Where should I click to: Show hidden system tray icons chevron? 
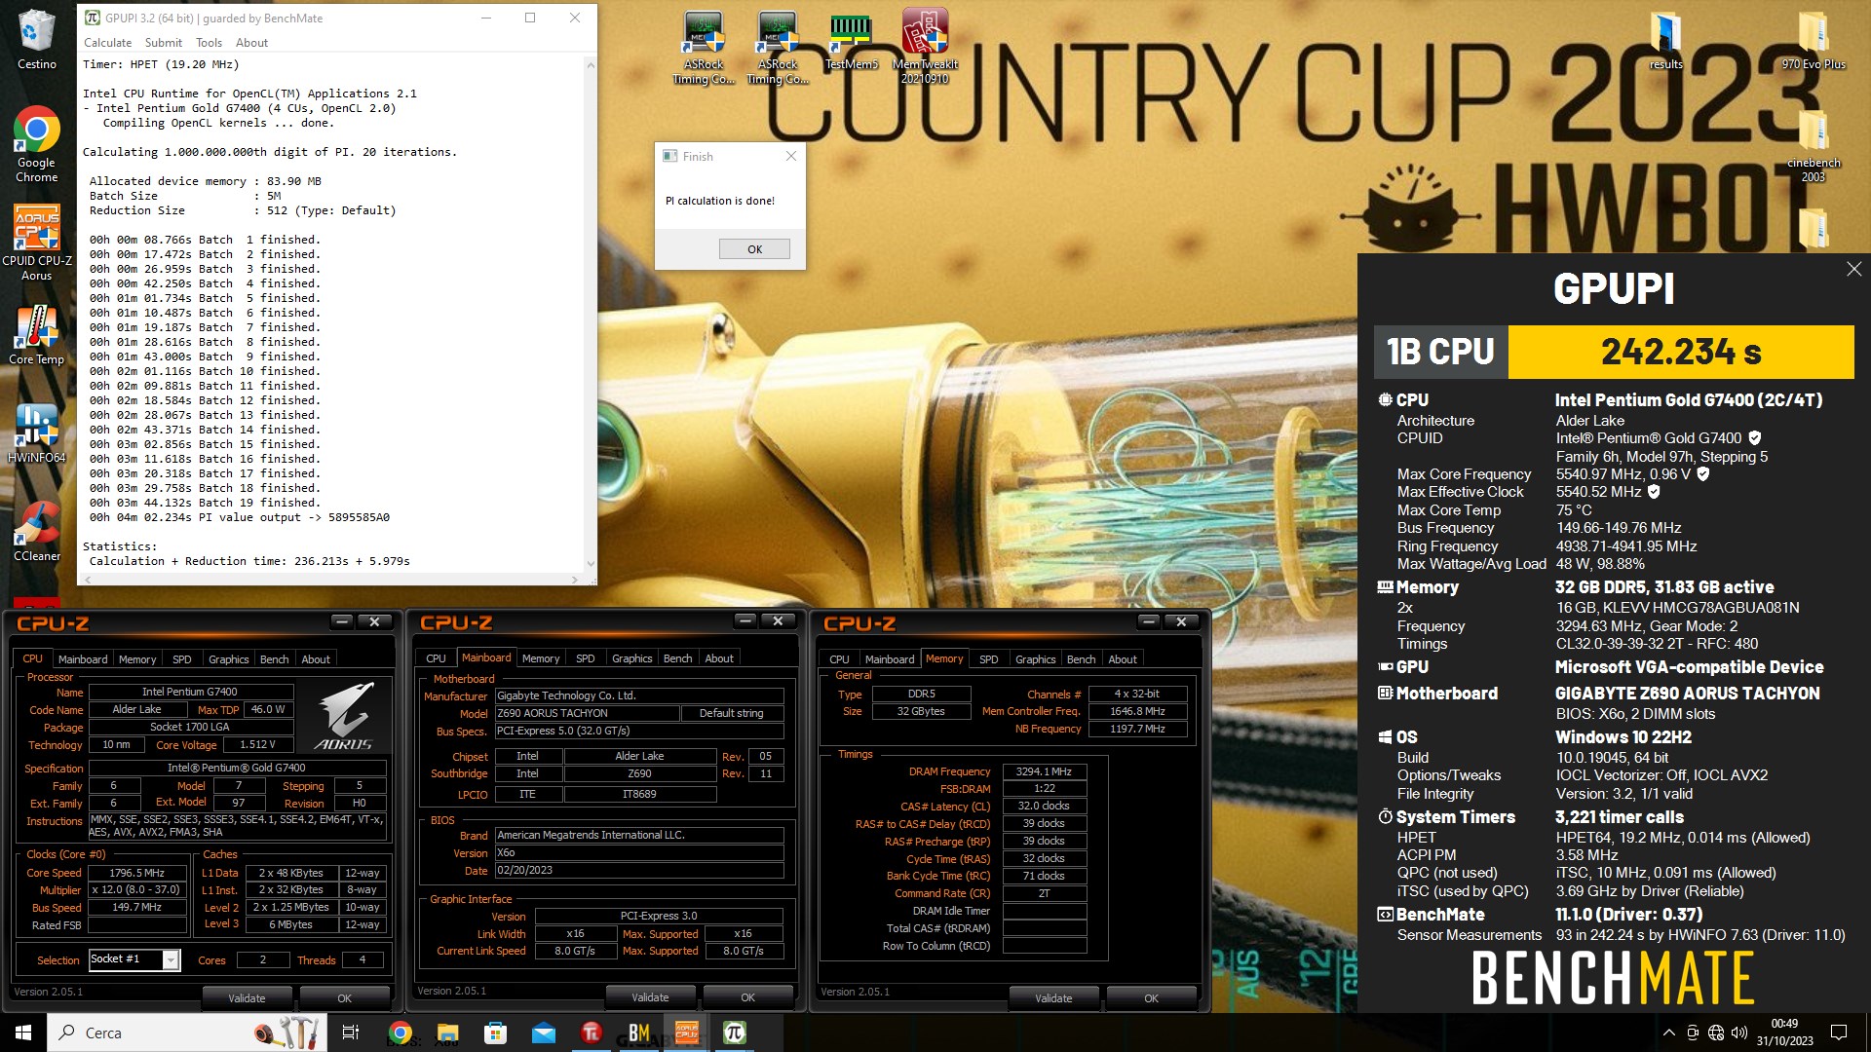tap(1668, 1033)
